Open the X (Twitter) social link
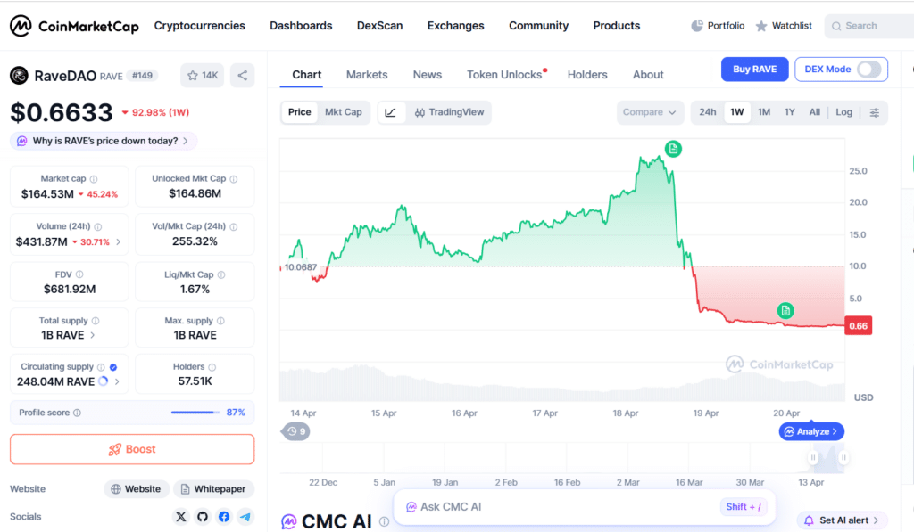Viewport: 914px width, 532px height. [181, 517]
